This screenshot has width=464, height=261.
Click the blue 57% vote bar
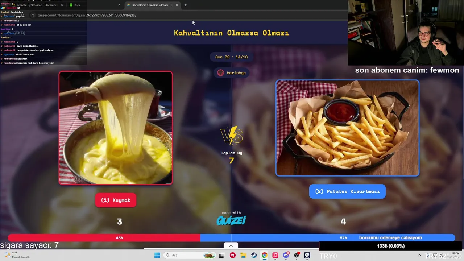tap(327, 238)
